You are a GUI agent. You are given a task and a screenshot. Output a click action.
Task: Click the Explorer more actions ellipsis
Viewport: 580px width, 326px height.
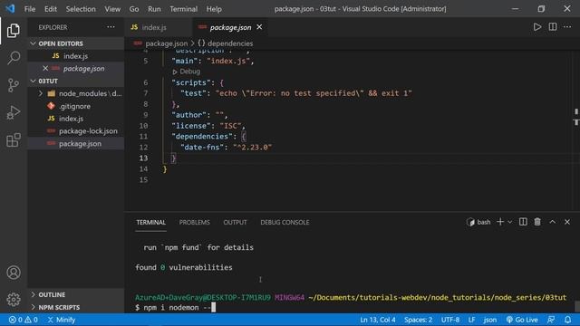(x=111, y=27)
